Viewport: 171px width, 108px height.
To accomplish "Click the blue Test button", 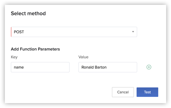I will 147,92.
